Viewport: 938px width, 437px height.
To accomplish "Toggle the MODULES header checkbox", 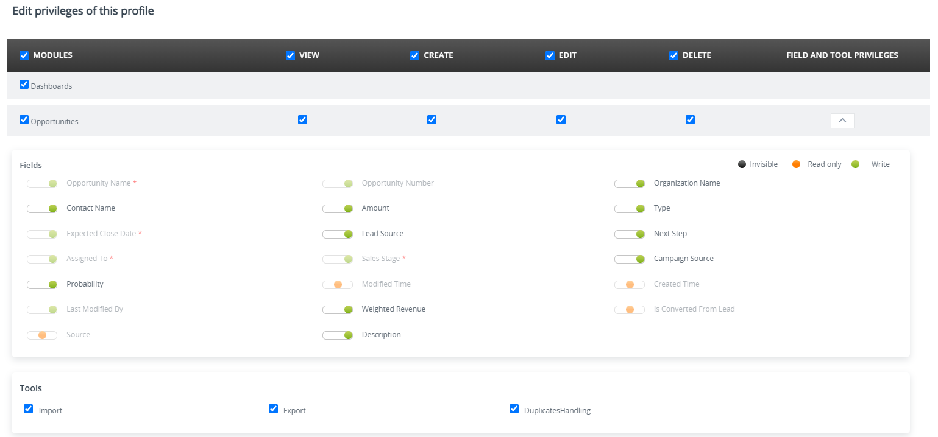I will (x=24, y=55).
